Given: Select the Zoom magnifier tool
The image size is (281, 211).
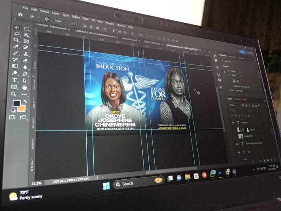Looking at the screenshot, I should click(x=13, y=94).
